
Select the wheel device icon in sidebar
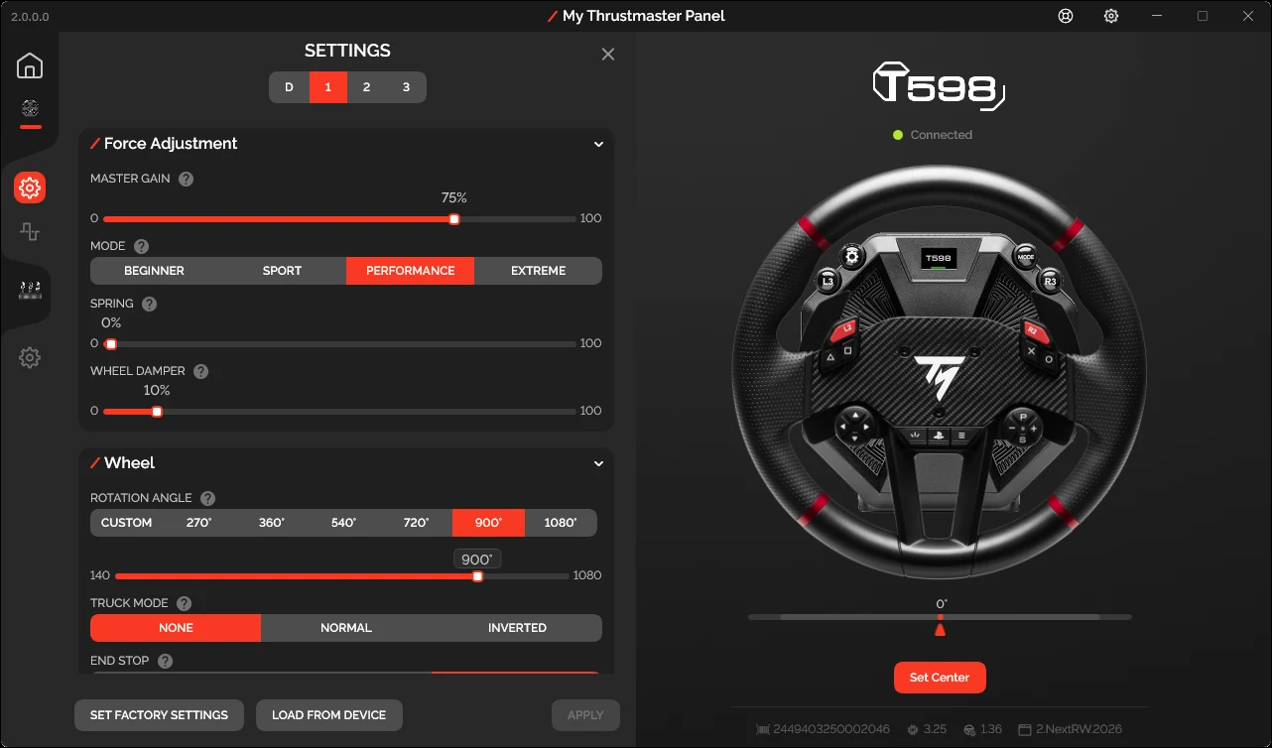pyautogui.click(x=30, y=108)
